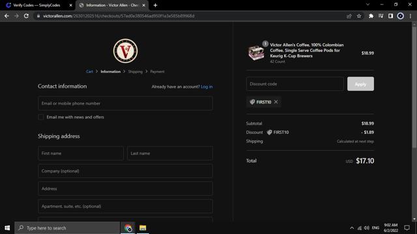The width and height of the screenshot is (417, 234).
Task: Click the Address field
Action: [125, 188]
